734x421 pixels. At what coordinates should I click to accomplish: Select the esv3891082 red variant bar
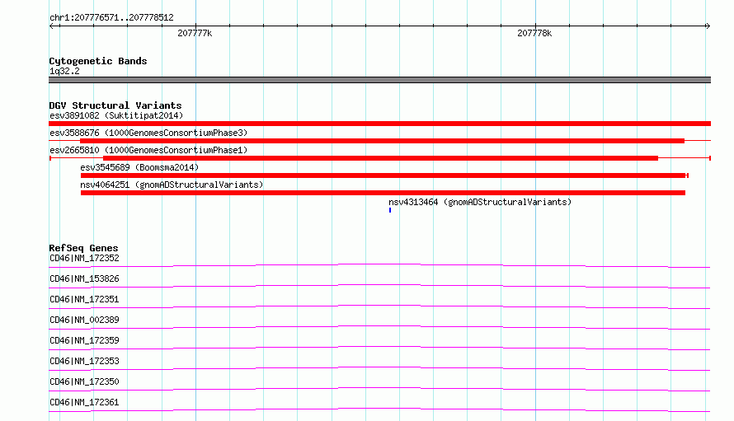379,124
